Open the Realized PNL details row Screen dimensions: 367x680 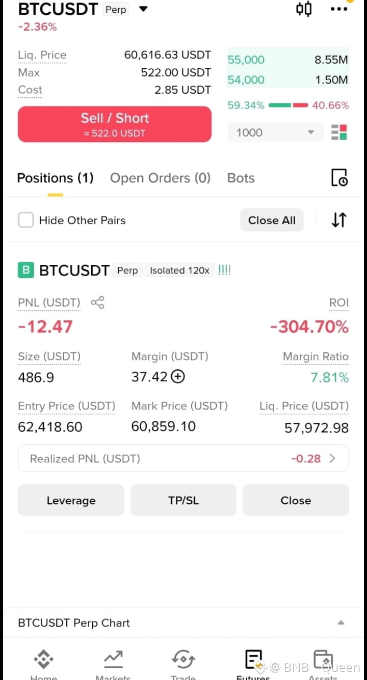coord(183,458)
